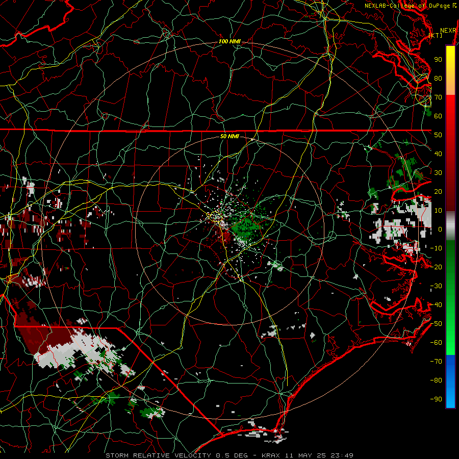Click the "-30" value on the velocity scale
459x459 pixels.
pyautogui.click(x=436, y=286)
